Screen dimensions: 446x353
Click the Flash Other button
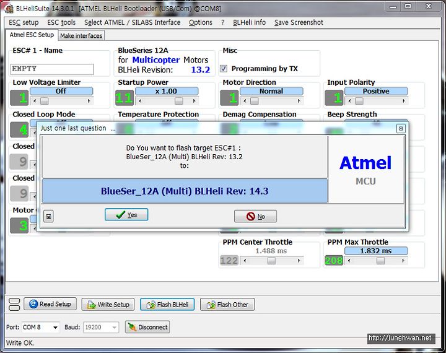click(x=227, y=305)
